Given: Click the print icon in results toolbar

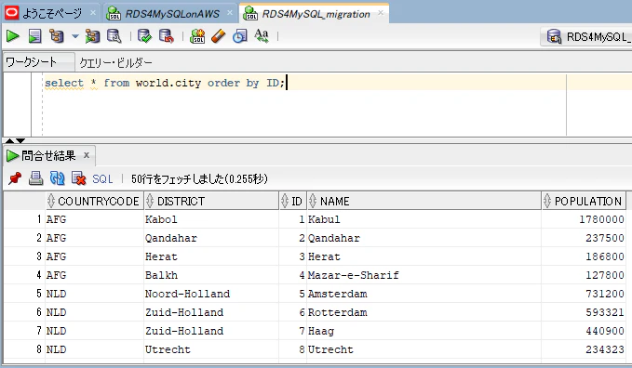Looking at the screenshot, I should (36, 178).
